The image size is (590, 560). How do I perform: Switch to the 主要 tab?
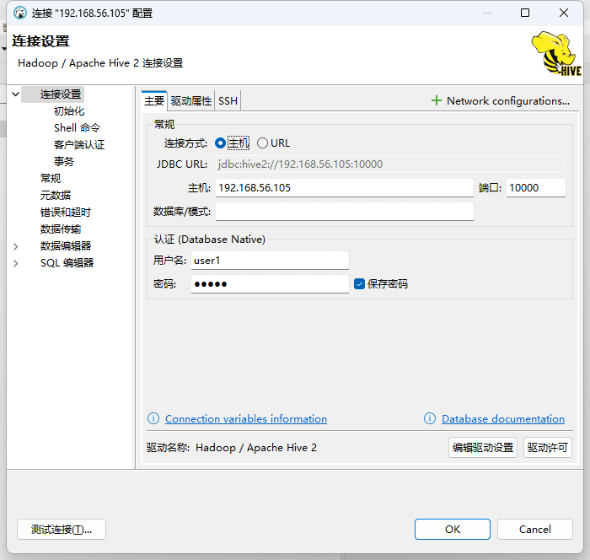154,101
